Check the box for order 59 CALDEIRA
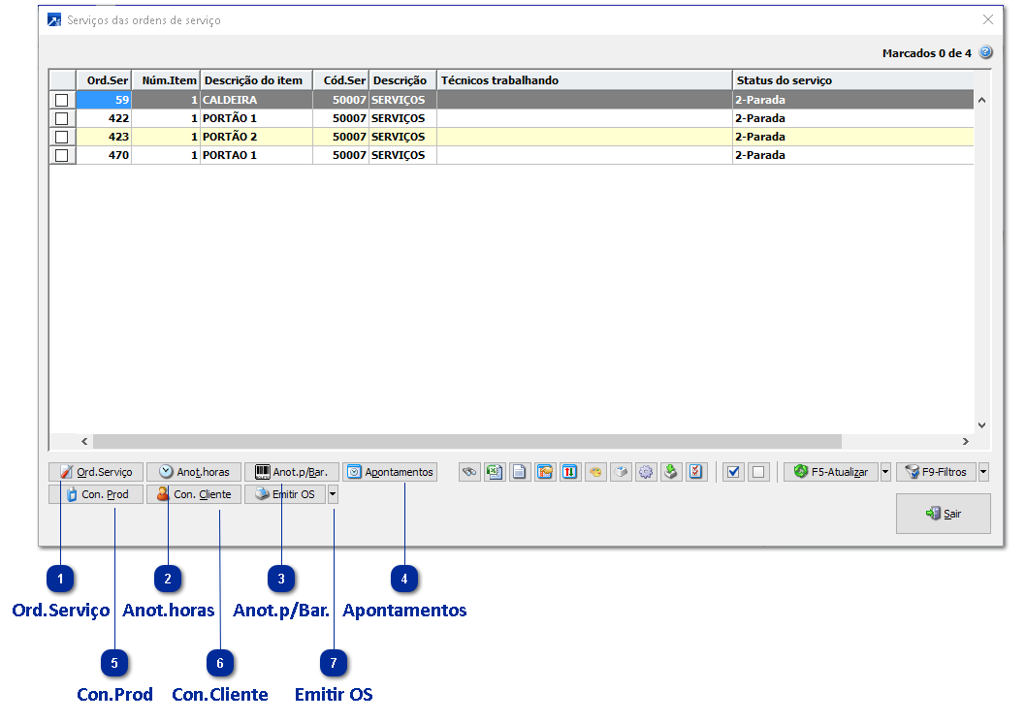The height and width of the screenshot is (722, 1026). [x=62, y=100]
